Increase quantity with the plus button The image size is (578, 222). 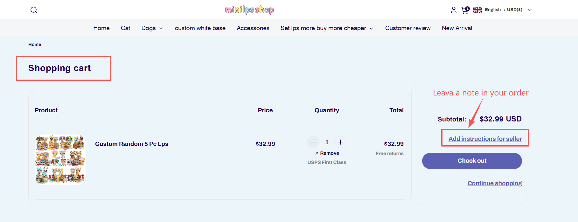click(340, 142)
